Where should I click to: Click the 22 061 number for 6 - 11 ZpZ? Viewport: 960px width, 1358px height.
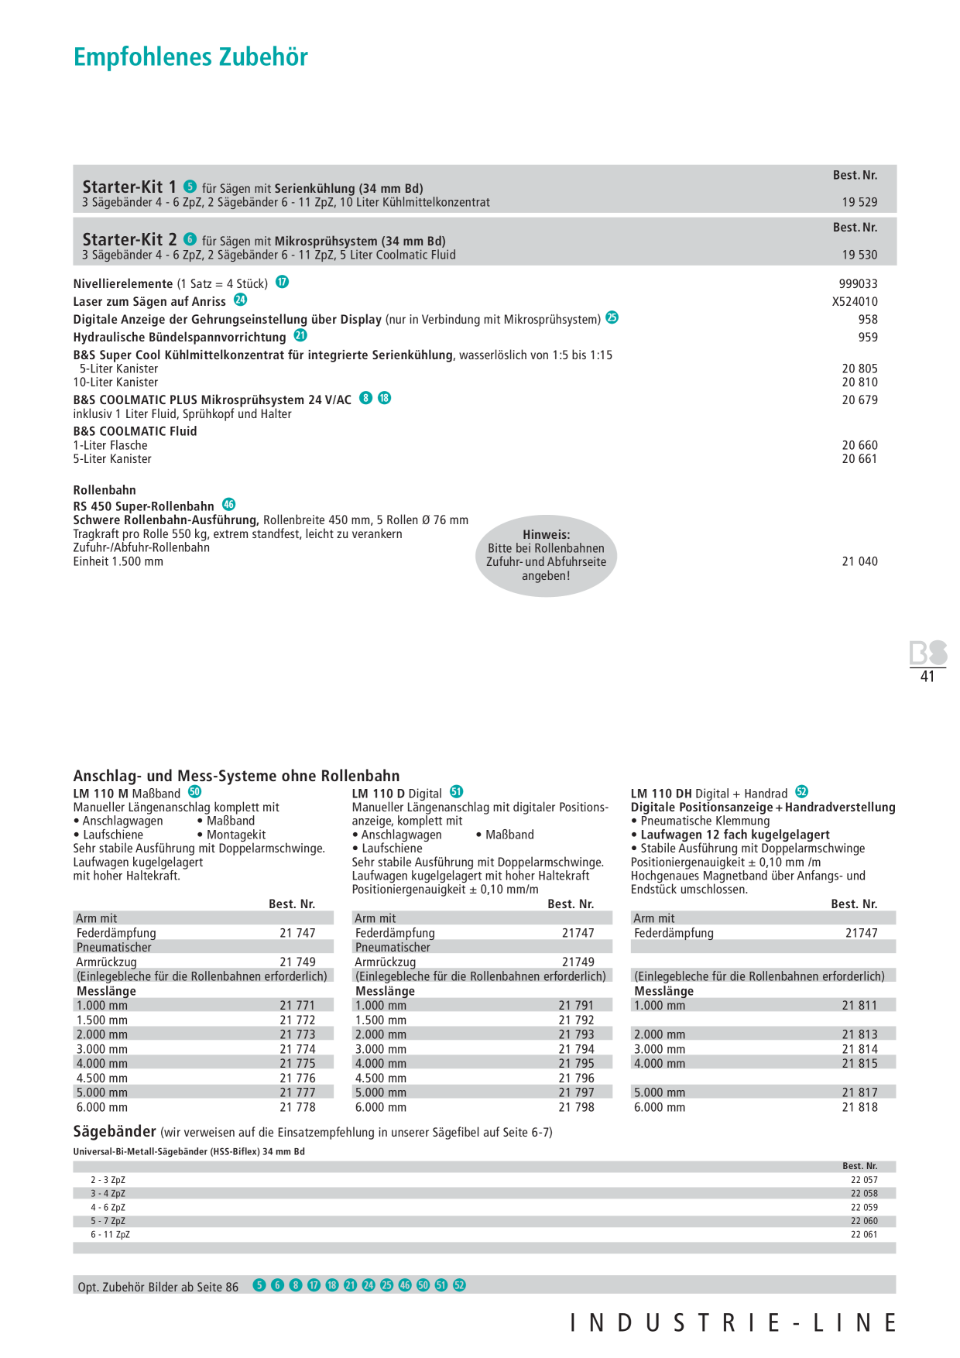tap(864, 1234)
